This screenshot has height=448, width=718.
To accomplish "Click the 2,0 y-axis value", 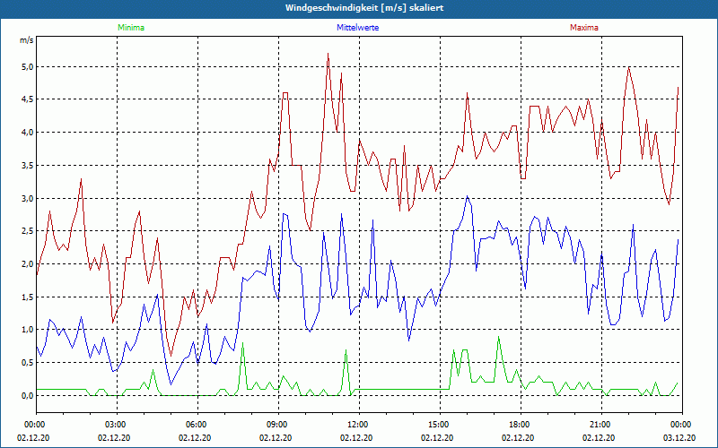I will click(x=28, y=264).
